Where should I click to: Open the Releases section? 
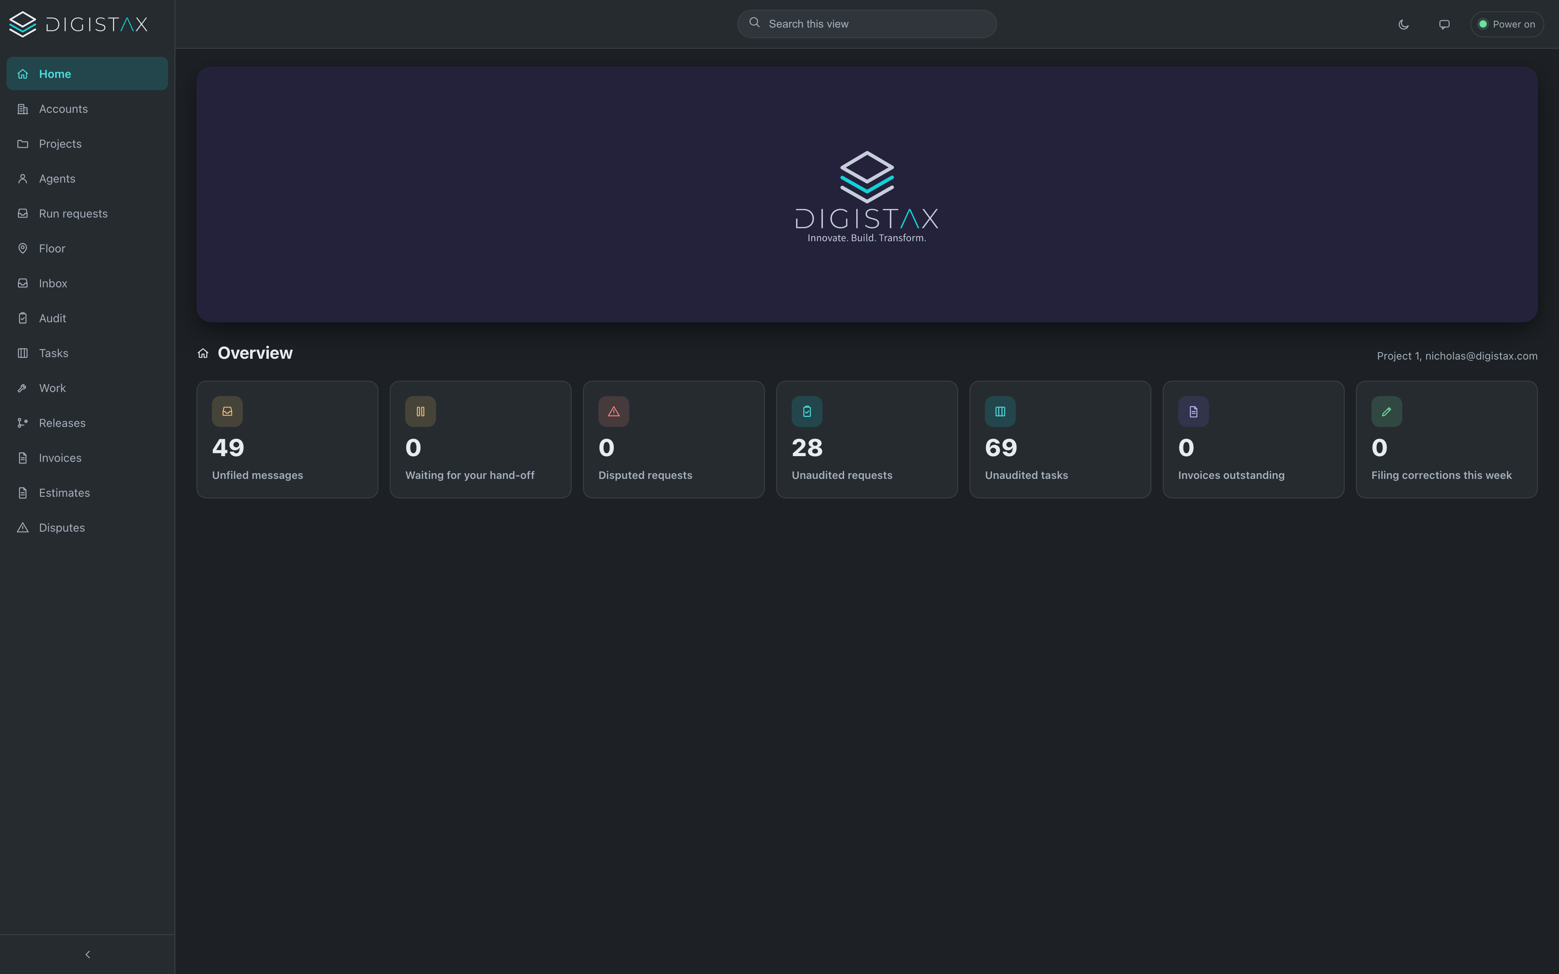point(88,423)
